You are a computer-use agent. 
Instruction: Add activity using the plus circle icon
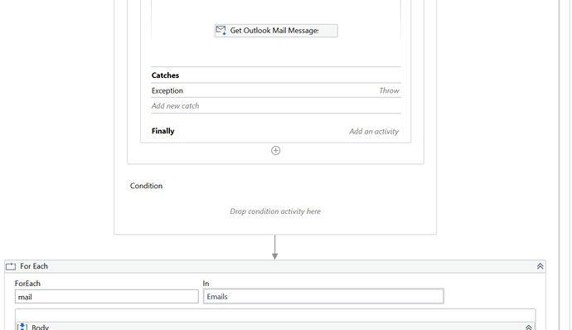pos(276,150)
